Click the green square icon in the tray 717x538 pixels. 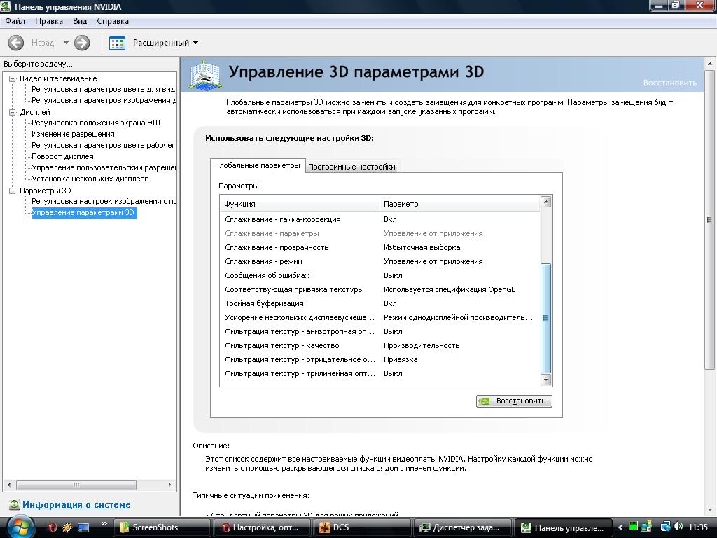(x=634, y=527)
